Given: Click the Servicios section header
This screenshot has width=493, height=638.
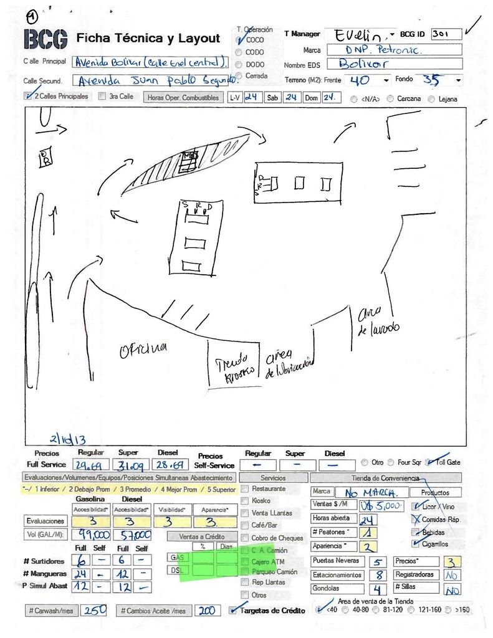Looking at the screenshot, I should [273, 478].
